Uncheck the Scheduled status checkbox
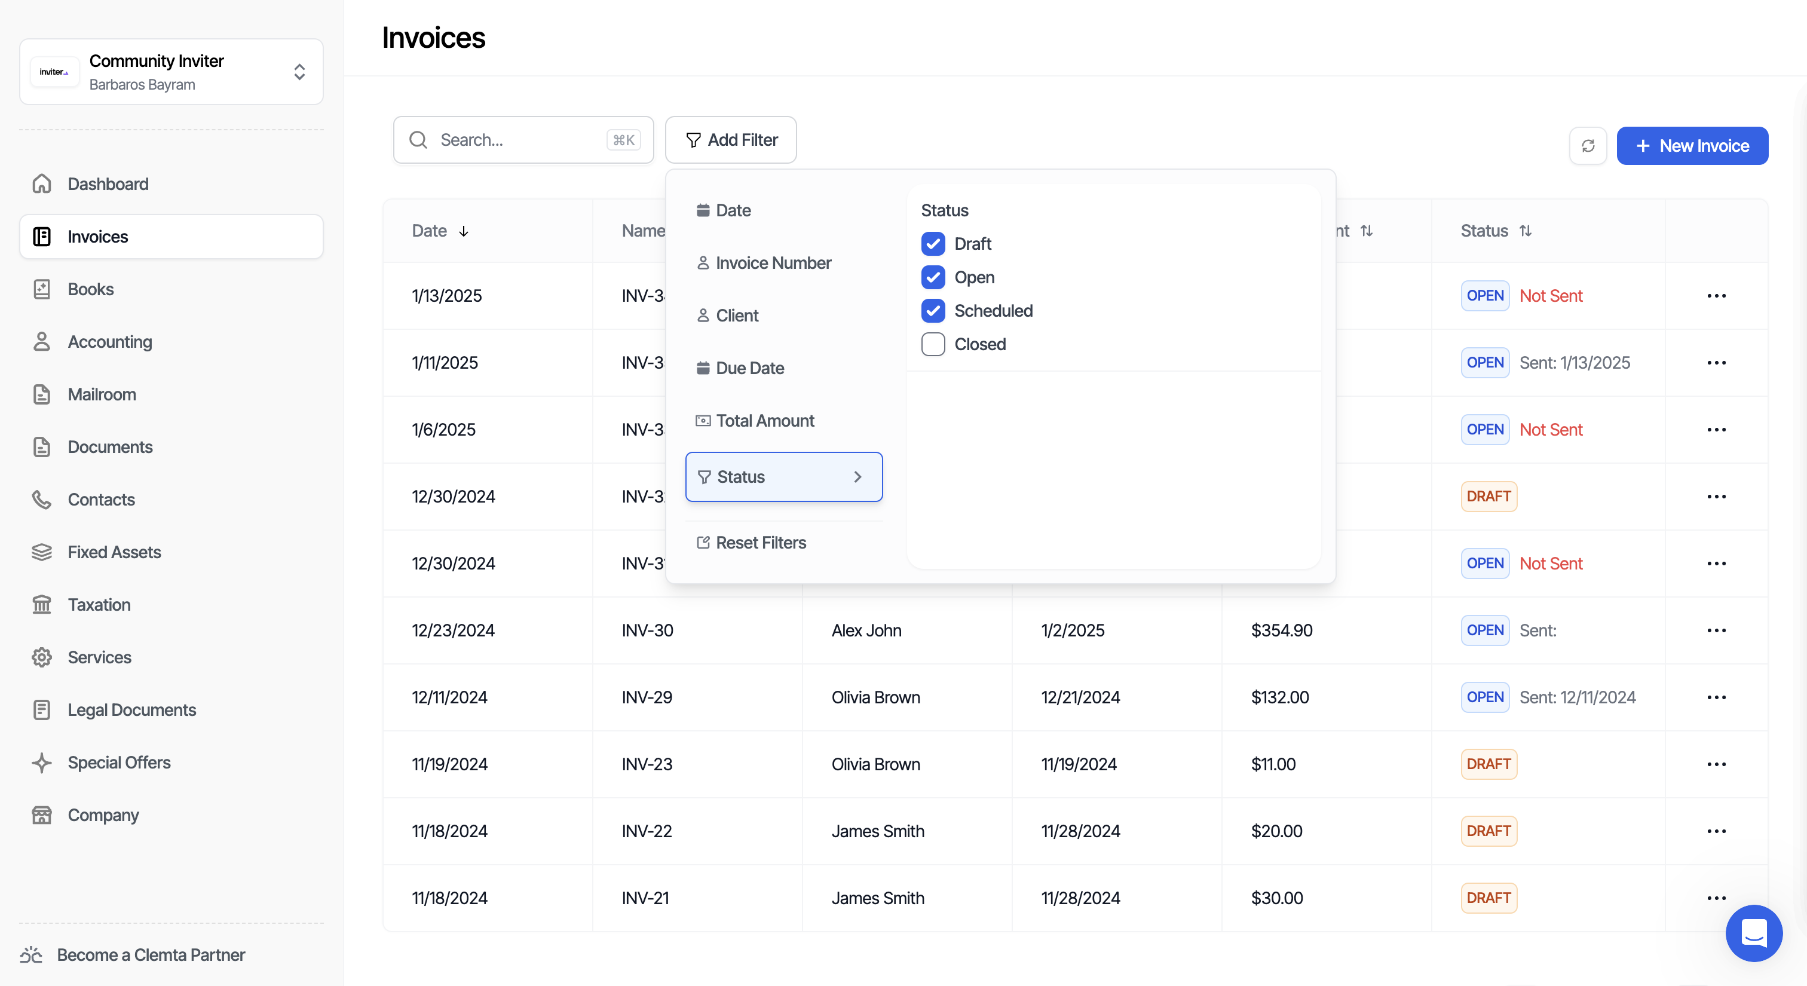This screenshot has height=986, width=1807. (x=933, y=311)
